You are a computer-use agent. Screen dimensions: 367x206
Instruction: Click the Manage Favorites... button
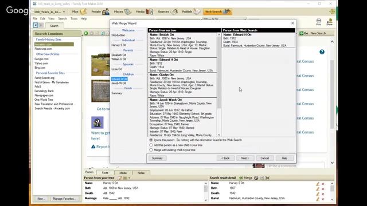pyautogui.click(x=64, y=199)
